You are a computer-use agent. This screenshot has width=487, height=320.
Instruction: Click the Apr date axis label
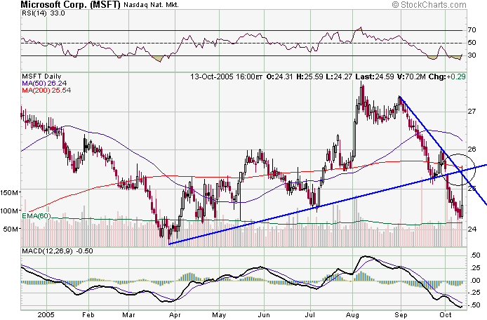[175, 314]
